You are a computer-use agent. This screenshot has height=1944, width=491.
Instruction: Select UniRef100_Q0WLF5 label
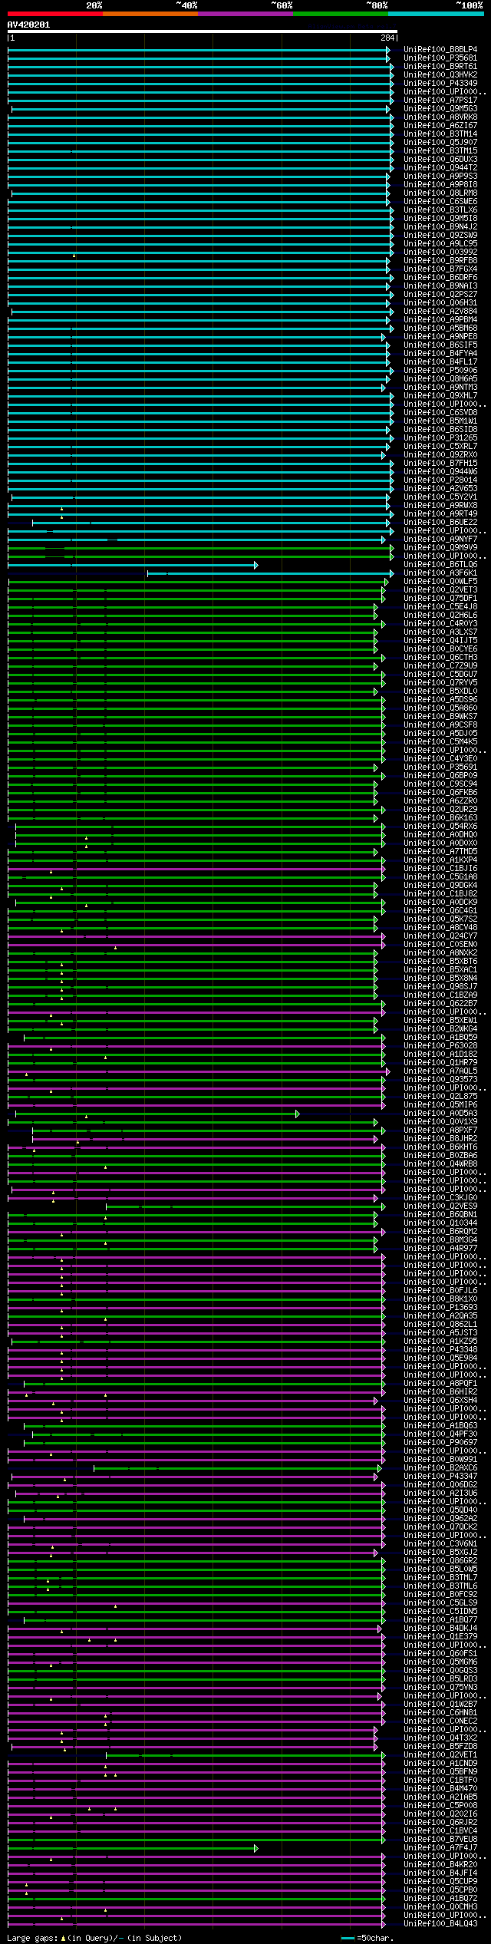point(440,581)
